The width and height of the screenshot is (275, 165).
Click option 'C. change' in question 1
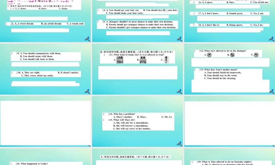(x=63, y=9)
